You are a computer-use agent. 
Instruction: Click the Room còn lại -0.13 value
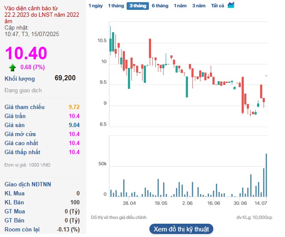[x=68, y=229]
